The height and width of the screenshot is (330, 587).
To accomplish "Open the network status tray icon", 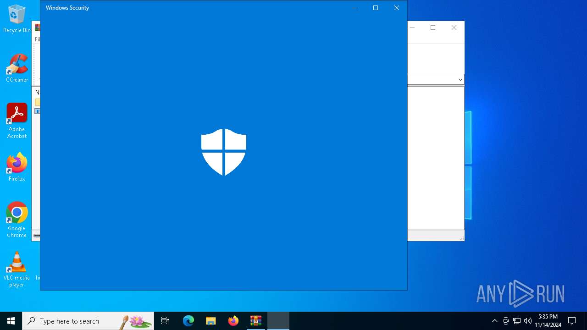I will point(517,321).
